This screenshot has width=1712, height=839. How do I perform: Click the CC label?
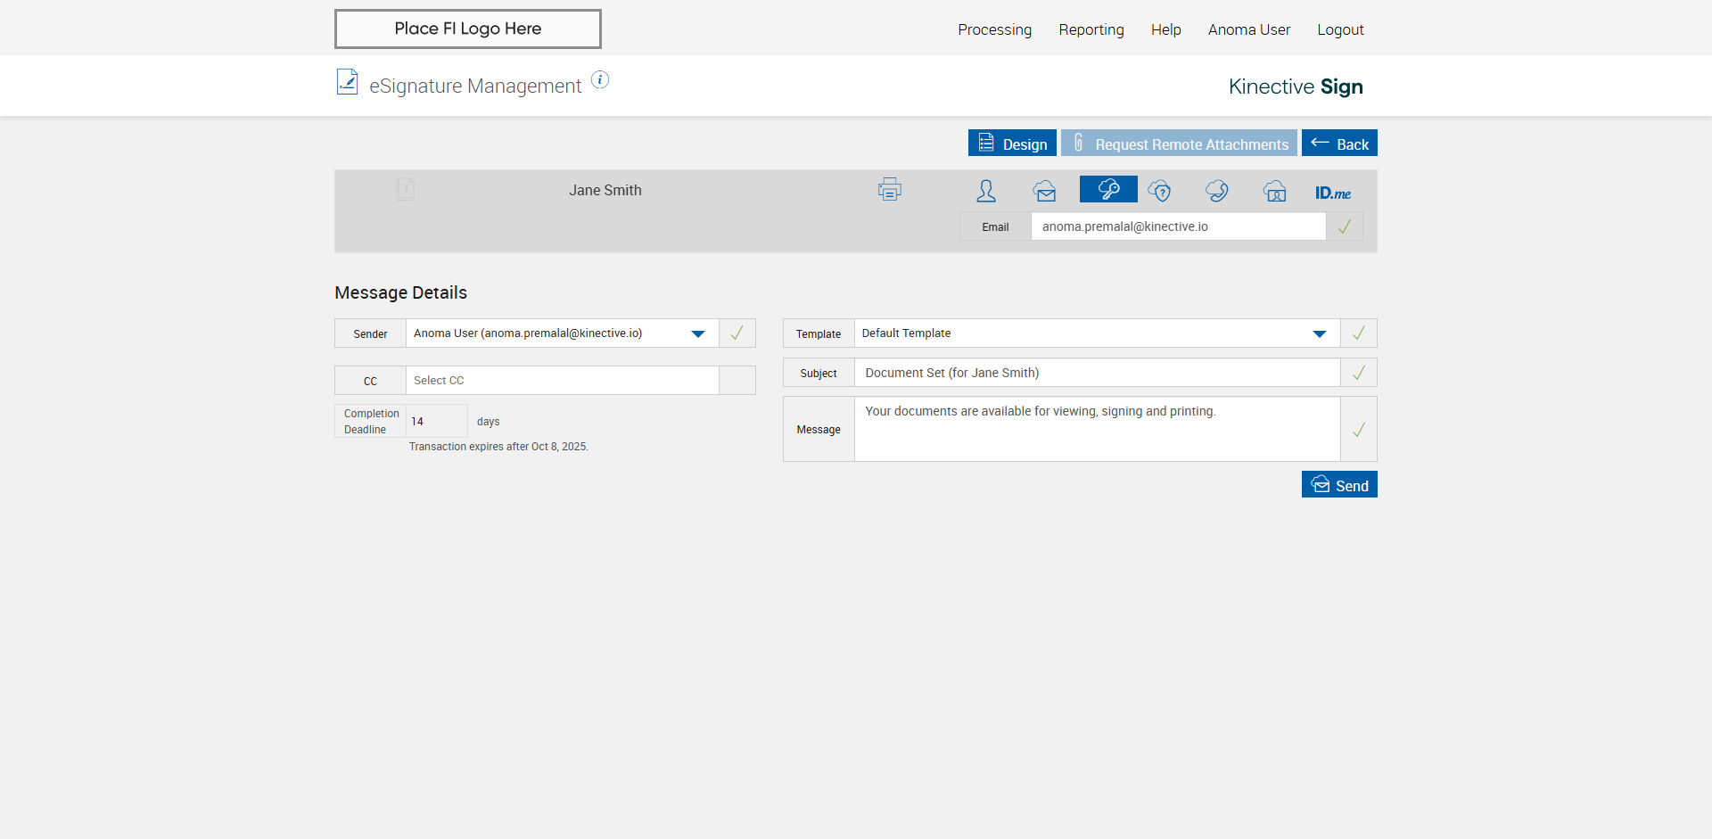pyautogui.click(x=370, y=382)
